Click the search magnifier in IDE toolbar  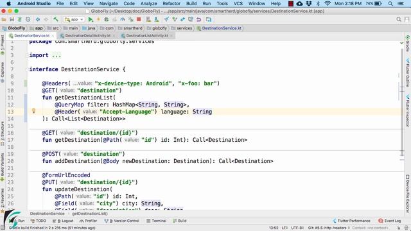tap(399, 19)
